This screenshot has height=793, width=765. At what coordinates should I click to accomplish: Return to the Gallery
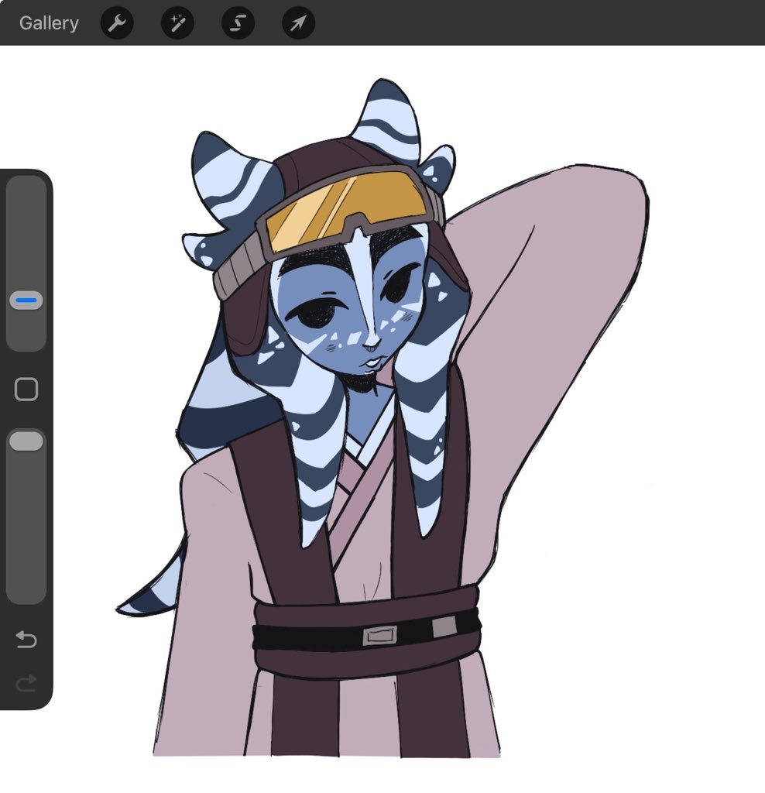49,23
